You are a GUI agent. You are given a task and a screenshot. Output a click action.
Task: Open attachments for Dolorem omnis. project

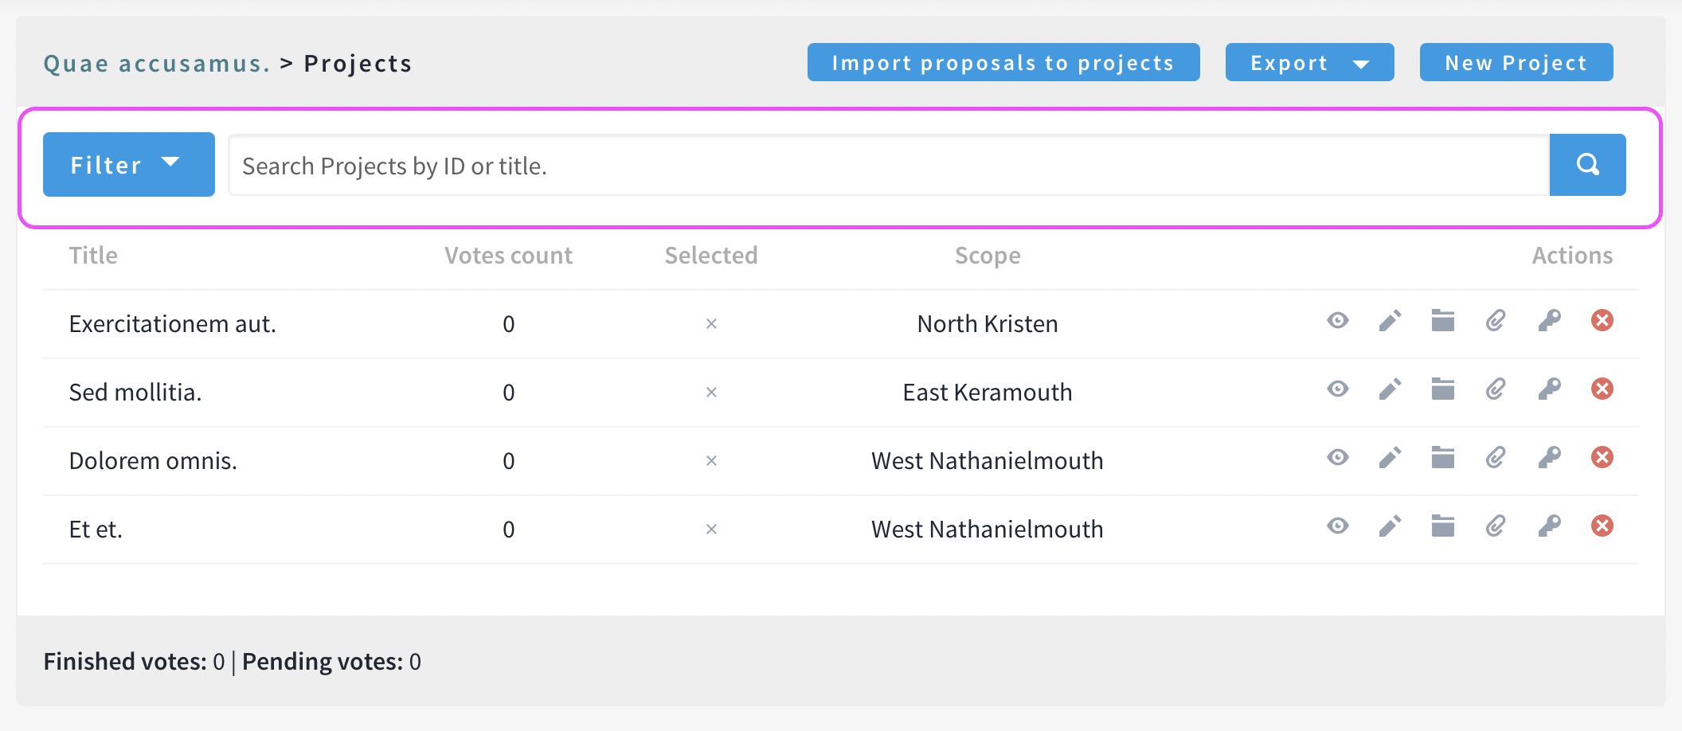click(x=1496, y=458)
